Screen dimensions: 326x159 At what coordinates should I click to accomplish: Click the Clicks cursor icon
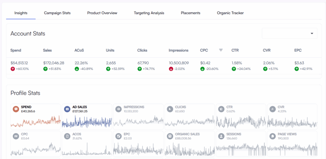(x=170, y=109)
